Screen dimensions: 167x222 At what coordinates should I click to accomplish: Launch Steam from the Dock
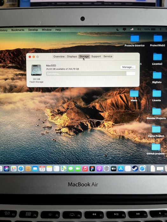[x=135, y=169]
